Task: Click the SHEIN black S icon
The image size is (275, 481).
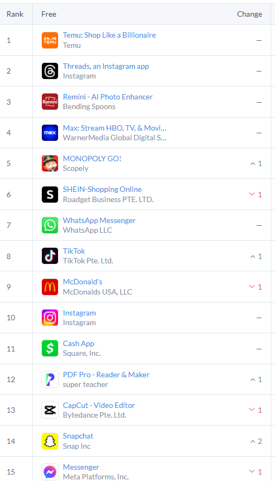Action: click(x=50, y=195)
